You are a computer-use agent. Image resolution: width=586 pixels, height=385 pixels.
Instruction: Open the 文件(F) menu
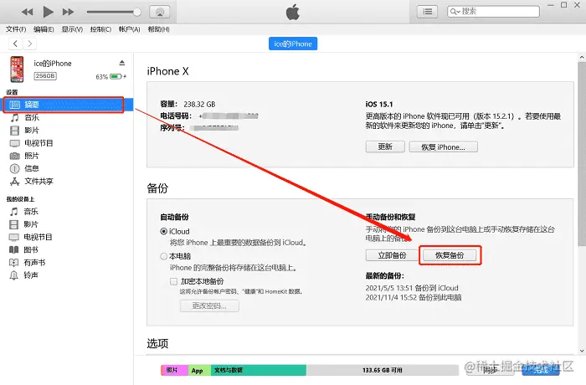[16, 29]
